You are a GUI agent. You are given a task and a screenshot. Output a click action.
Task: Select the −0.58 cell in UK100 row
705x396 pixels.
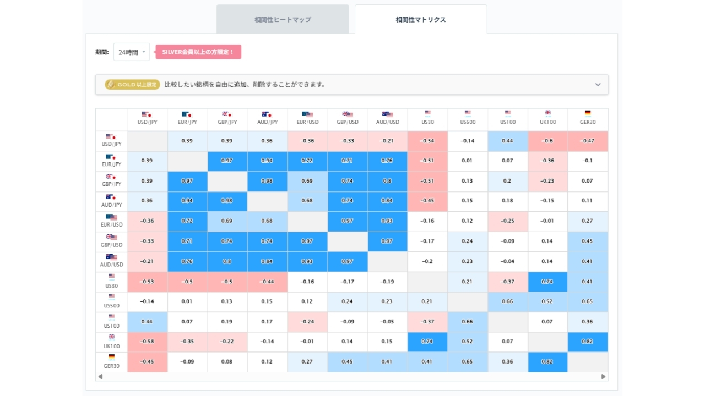pyautogui.click(x=147, y=342)
